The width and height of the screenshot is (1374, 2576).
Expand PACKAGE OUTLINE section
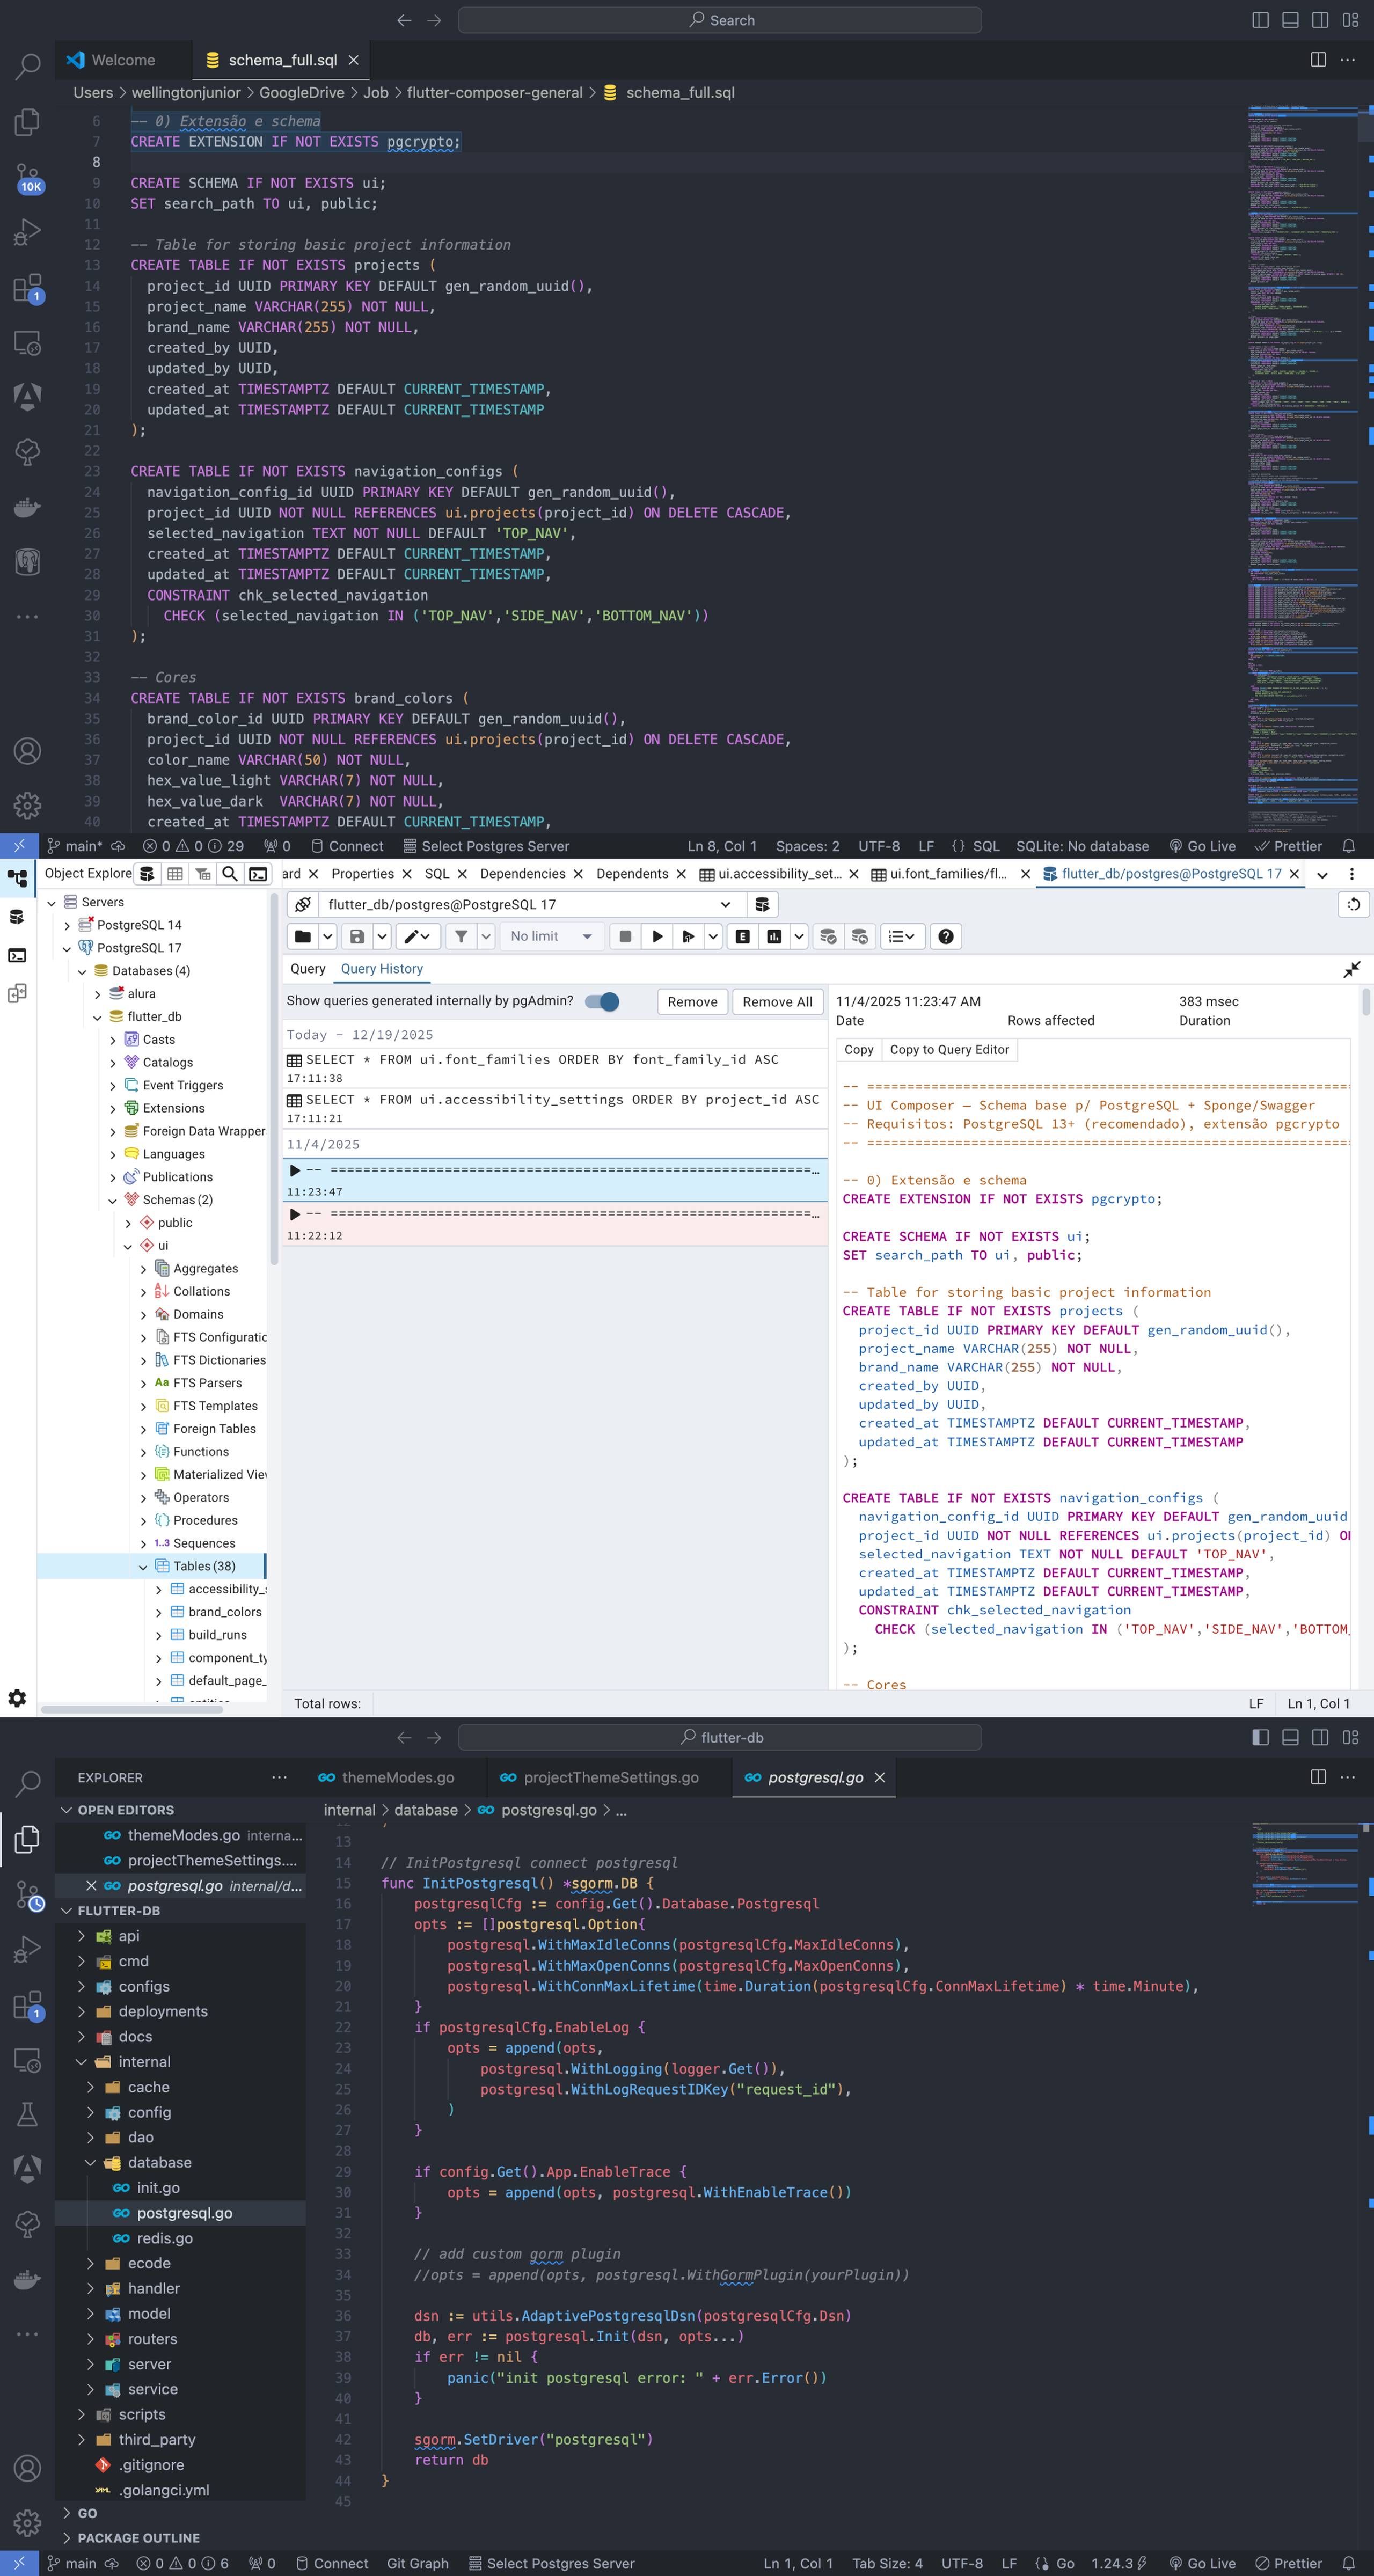click(67, 2538)
